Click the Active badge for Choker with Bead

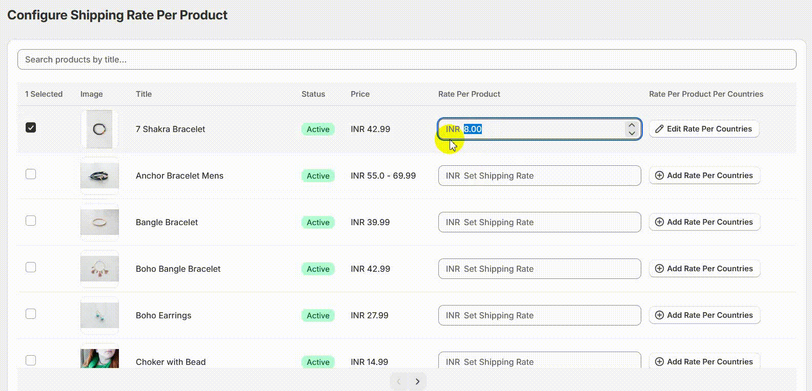click(318, 362)
